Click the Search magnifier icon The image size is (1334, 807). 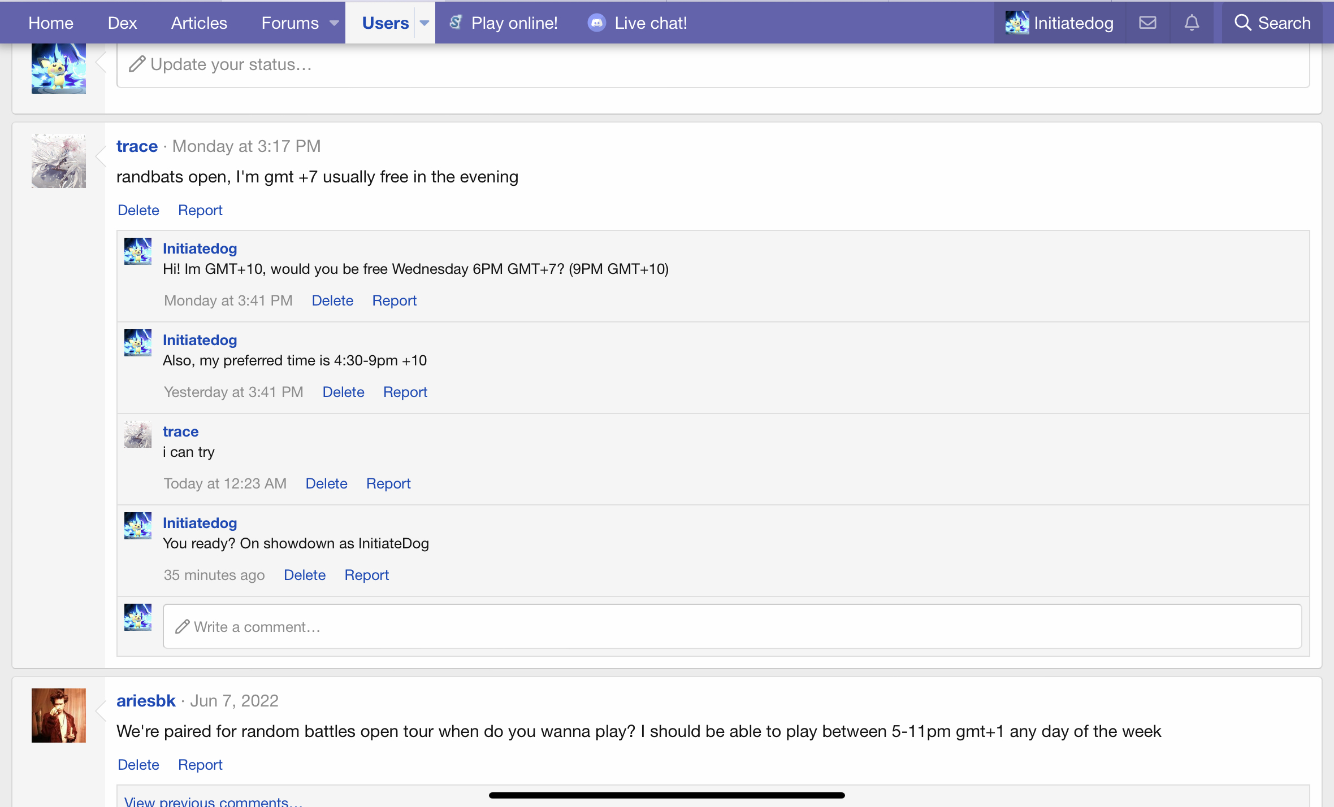coord(1242,23)
